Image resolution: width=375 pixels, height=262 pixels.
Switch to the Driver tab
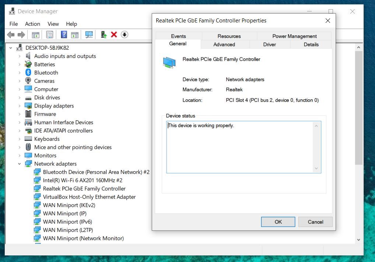point(270,45)
